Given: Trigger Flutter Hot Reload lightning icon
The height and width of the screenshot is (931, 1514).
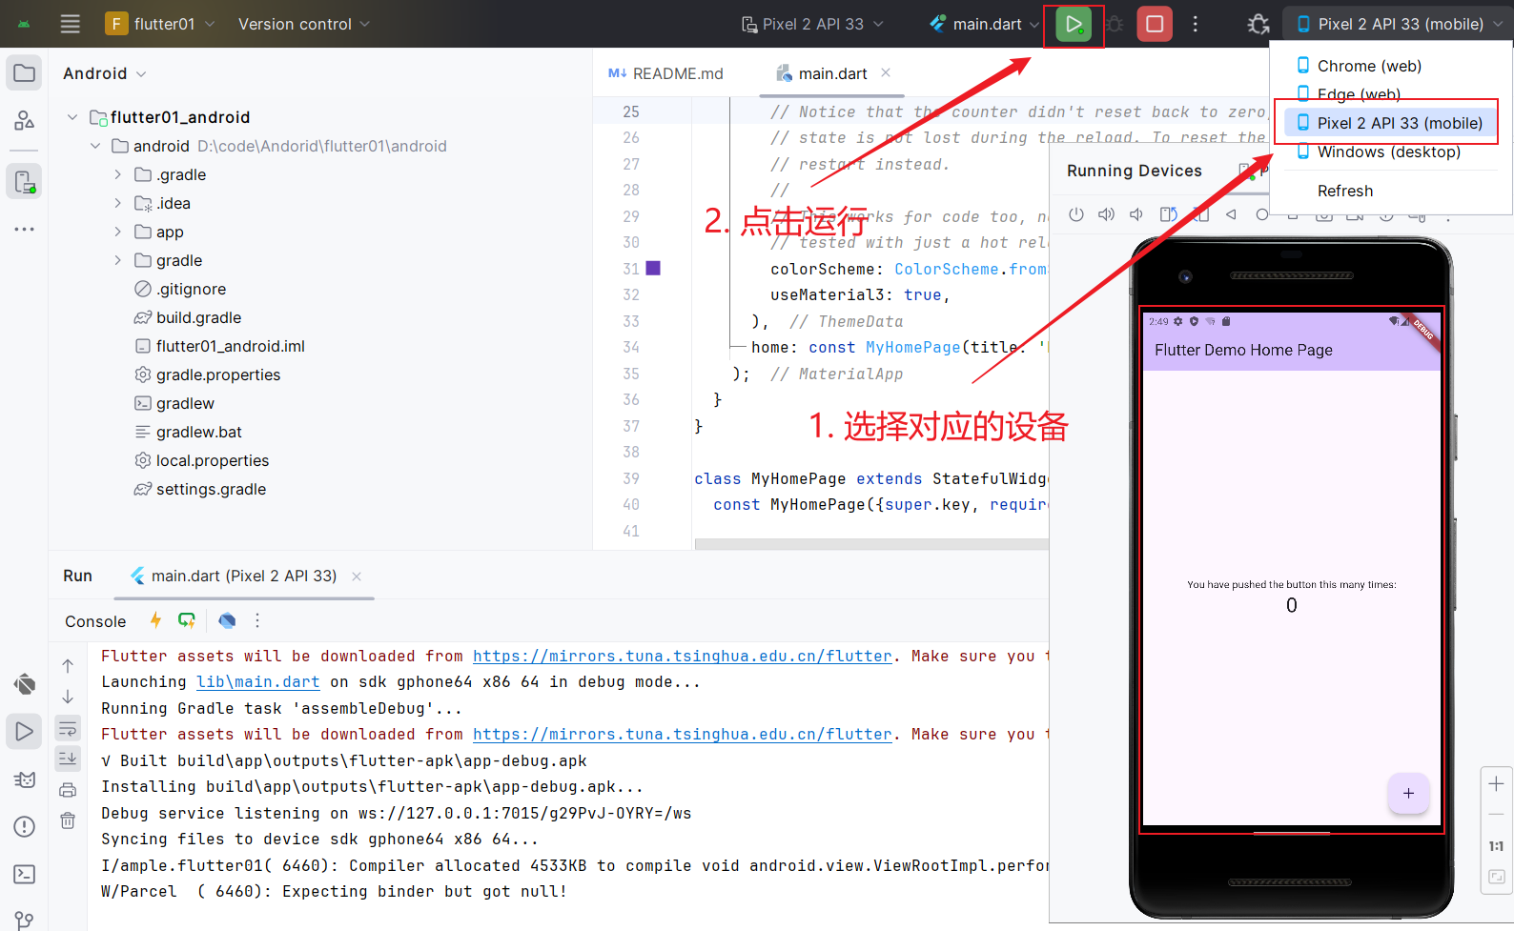Looking at the screenshot, I should point(155,620).
